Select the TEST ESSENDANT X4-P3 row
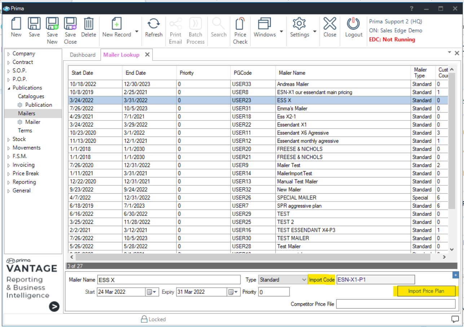This screenshot has height=327, width=464. click(x=258, y=230)
